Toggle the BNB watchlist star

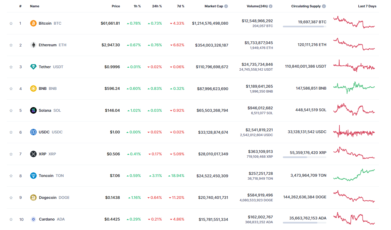[x=11, y=89]
